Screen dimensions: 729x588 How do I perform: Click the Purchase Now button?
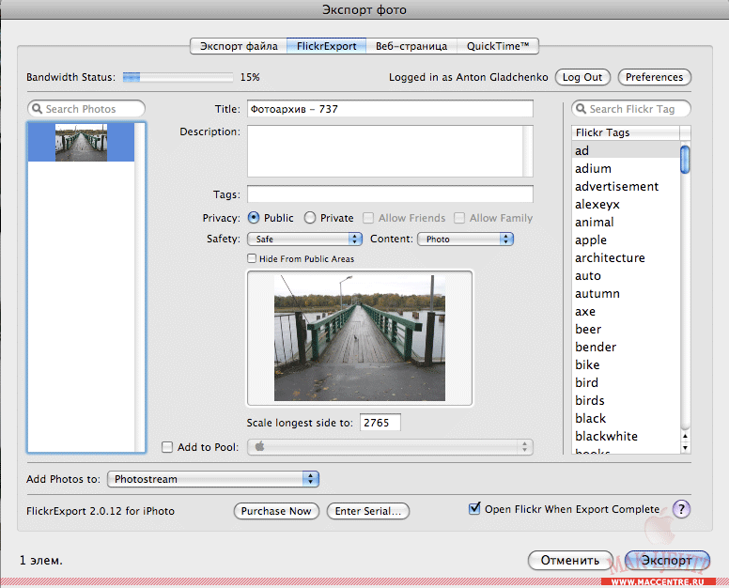[276, 511]
